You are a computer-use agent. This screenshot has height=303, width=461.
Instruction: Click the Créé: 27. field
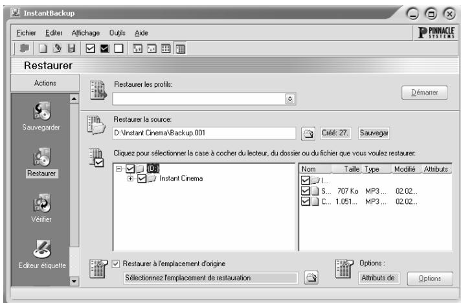[335, 133]
